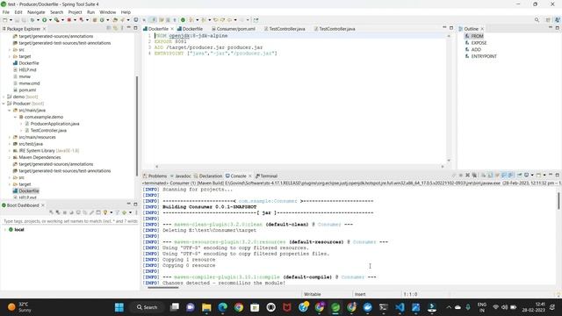Toggle Scroll Lock icon in the Console toolbar
562x316 pixels.
tap(490, 176)
